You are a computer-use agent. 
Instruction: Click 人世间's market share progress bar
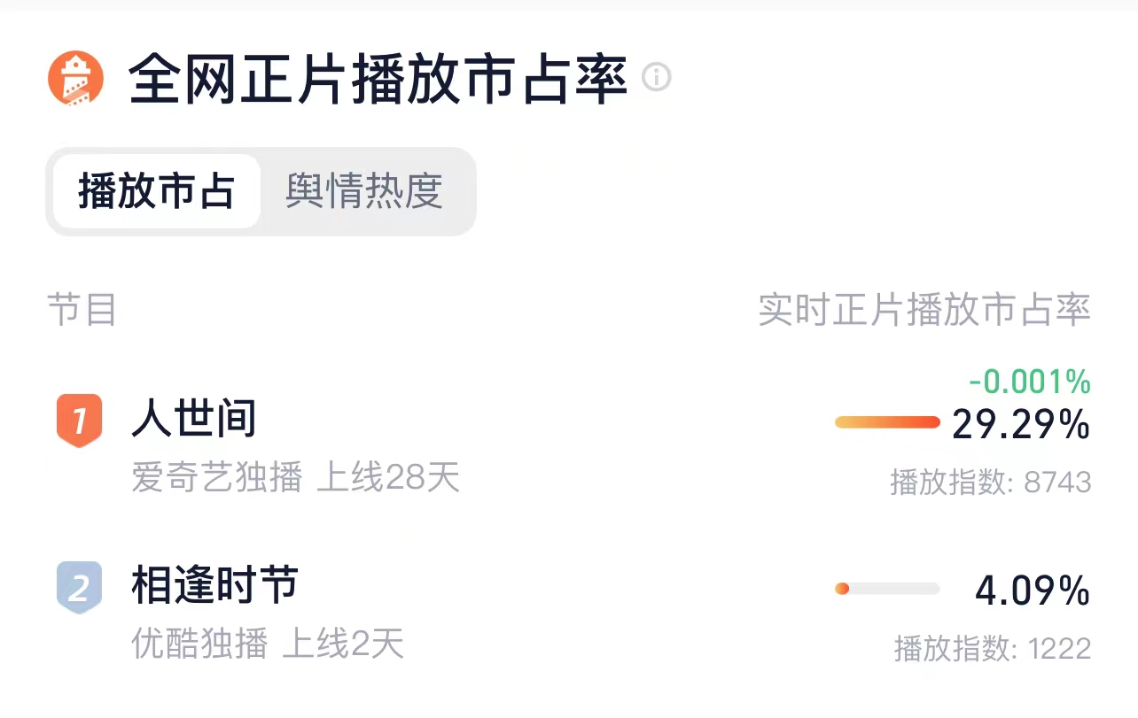[887, 422]
